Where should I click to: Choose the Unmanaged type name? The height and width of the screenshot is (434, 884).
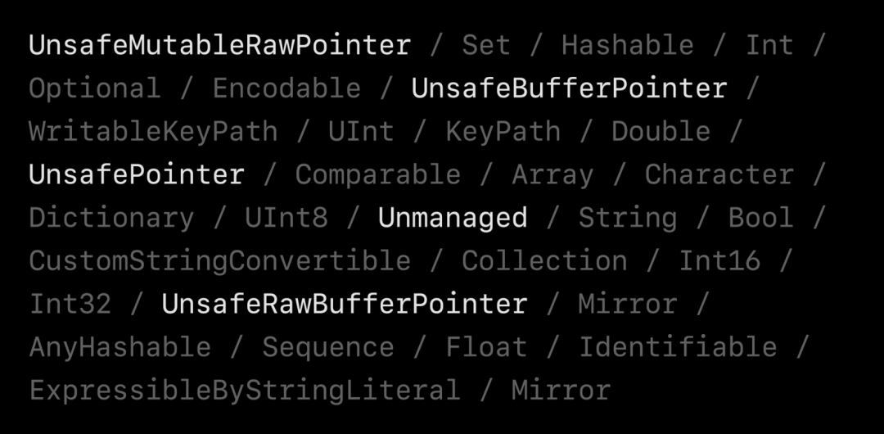(453, 218)
